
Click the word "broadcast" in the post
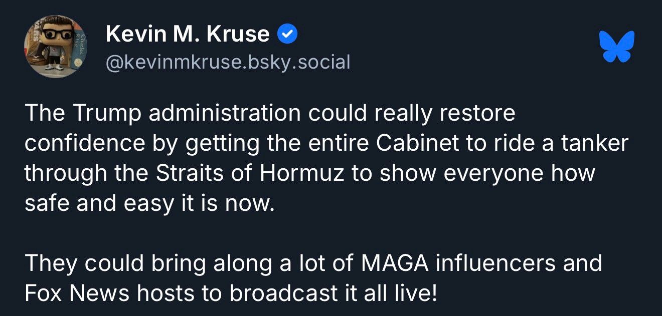(282, 293)
